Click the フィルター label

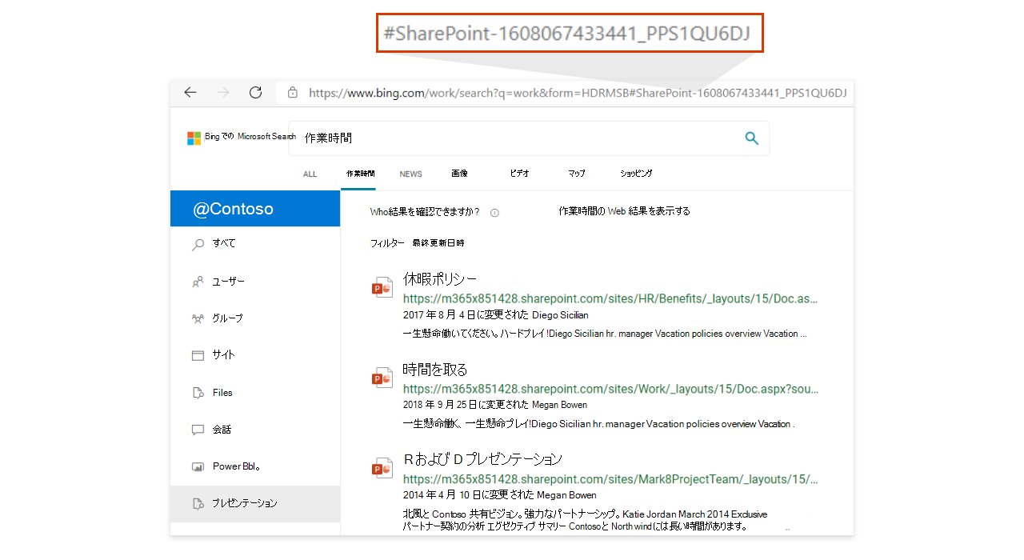coord(387,242)
